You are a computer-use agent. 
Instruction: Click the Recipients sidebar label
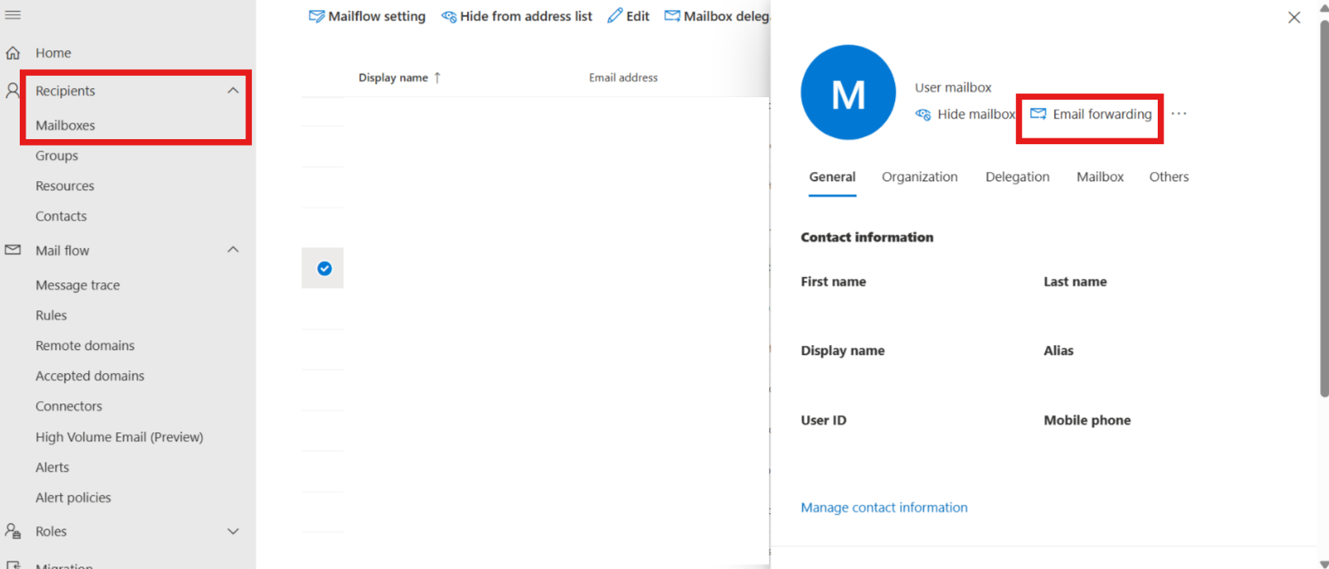[65, 91]
